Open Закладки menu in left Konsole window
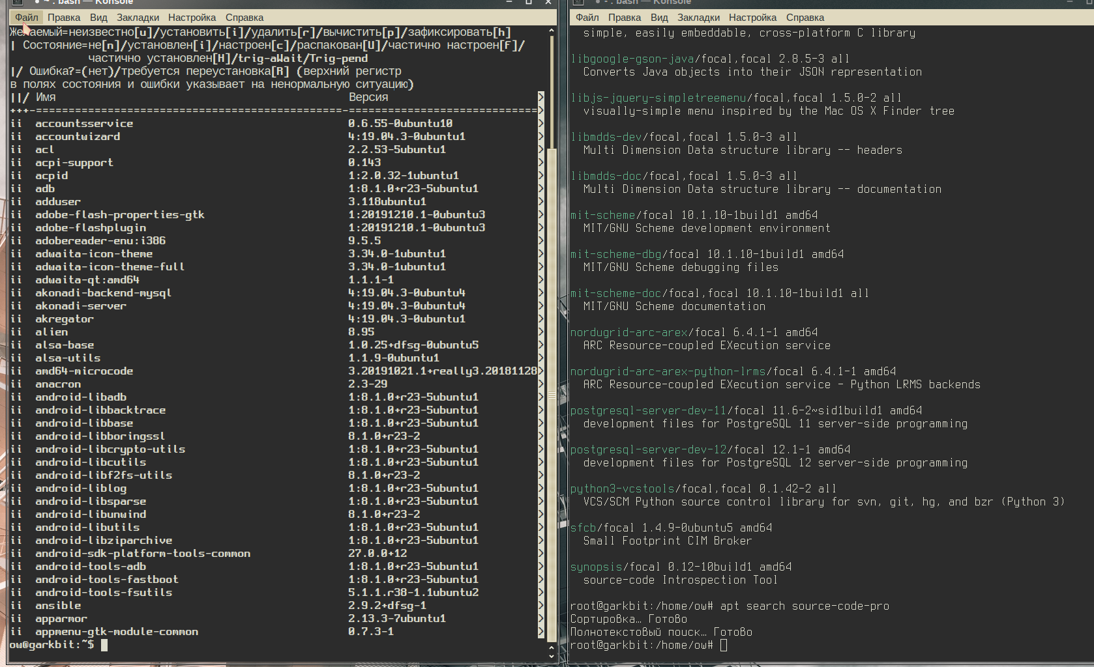The width and height of the screenshot is (1094, 667). [138, 18]
